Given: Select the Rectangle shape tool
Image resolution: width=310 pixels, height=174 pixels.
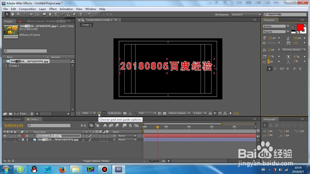Looking at the screenshot, I should [x=44, y=14].
